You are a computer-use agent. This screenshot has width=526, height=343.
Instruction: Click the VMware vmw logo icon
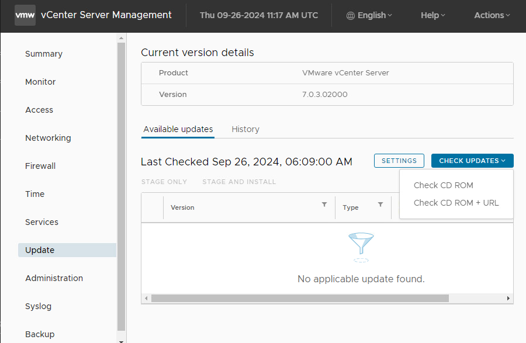point(25,15)
